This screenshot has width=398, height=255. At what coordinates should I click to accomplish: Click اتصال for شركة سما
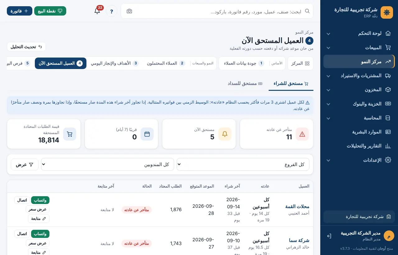coord(22,234)
